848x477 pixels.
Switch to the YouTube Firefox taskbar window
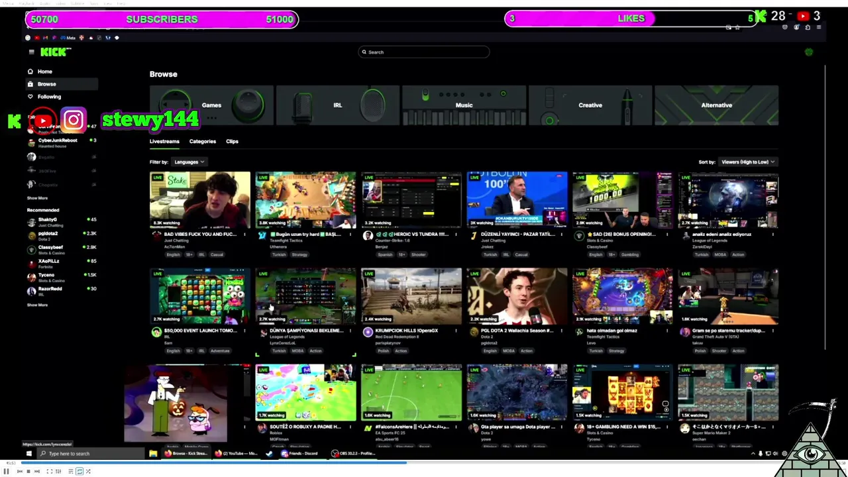(x=237, y=454)
